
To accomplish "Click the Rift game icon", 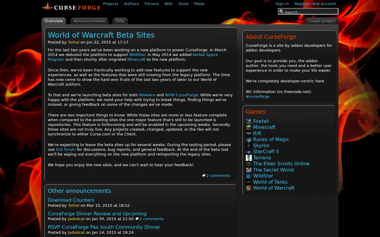I will [249, 134].
